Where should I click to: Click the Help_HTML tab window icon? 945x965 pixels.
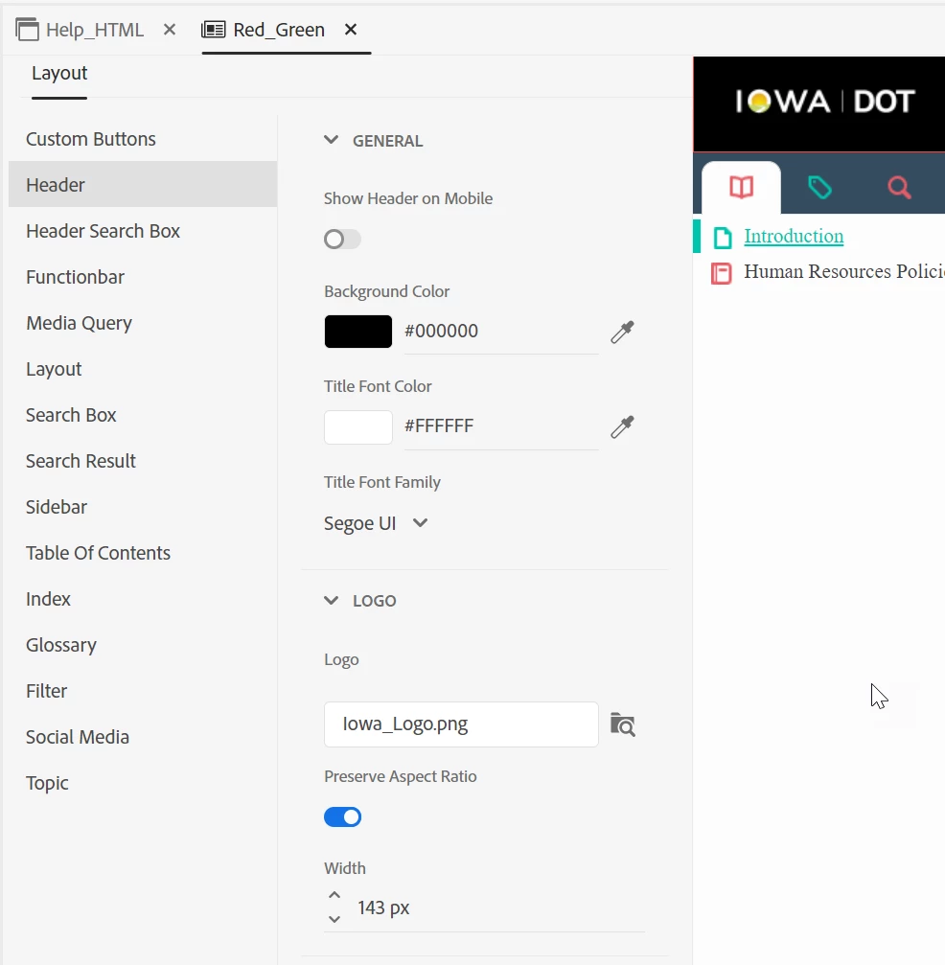tap(27, 30)
